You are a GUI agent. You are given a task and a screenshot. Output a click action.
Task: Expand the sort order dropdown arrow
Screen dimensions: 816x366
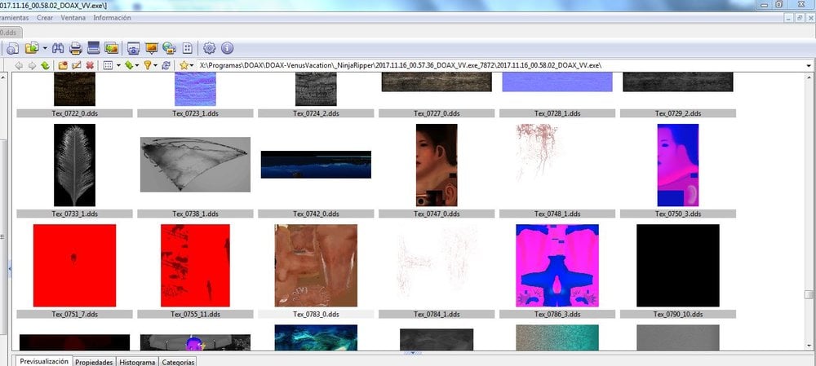137,65
